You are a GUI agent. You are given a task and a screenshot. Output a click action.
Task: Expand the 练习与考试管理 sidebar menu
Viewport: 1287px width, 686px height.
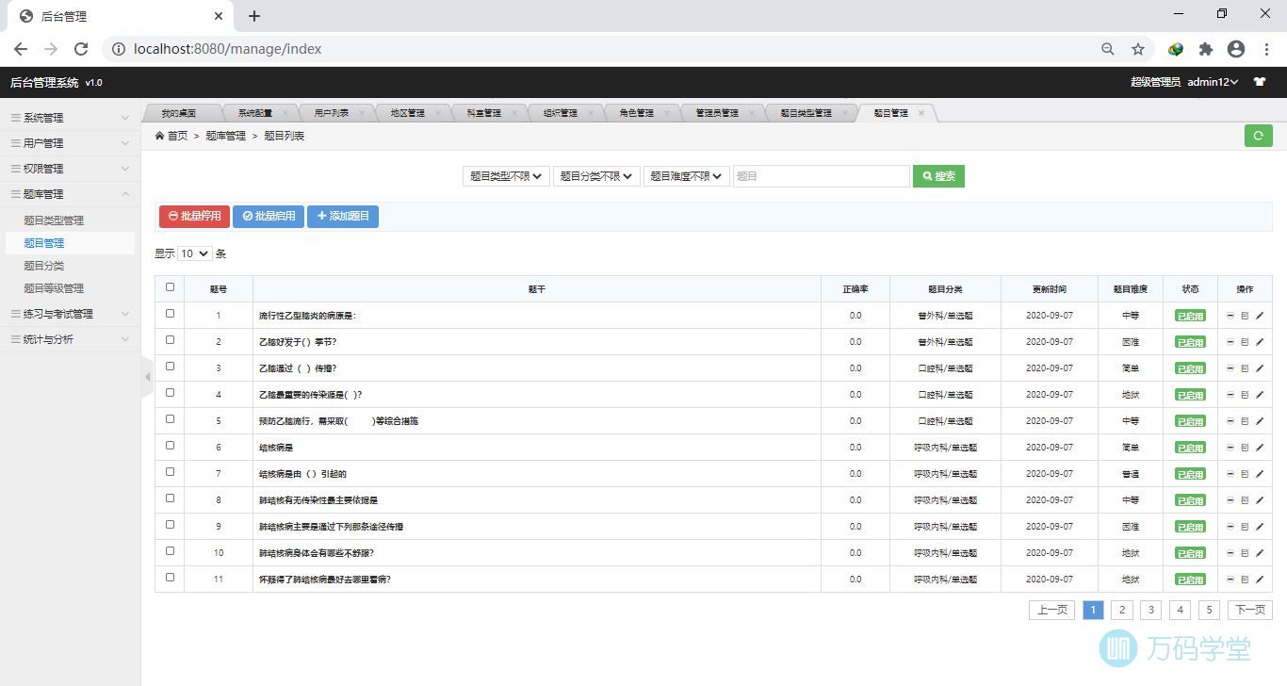70,314
